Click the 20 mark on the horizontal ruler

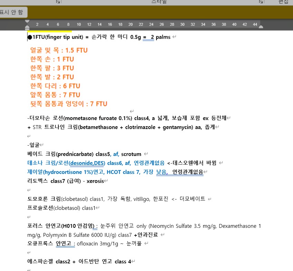tap(131, 25)
